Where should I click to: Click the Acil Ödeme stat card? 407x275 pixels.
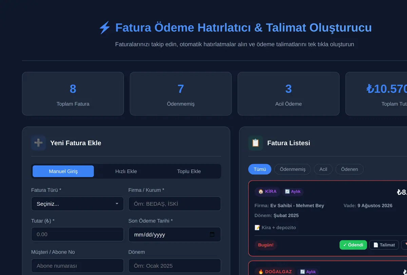(288, 94)
